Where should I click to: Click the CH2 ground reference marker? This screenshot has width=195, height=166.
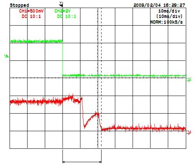click(189, 80)
